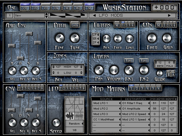Click the lower Env Vel knob
Screen dimensions: 182x136
click(13, 123)
